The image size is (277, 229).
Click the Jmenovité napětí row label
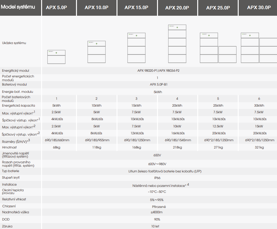click(16, 155)
